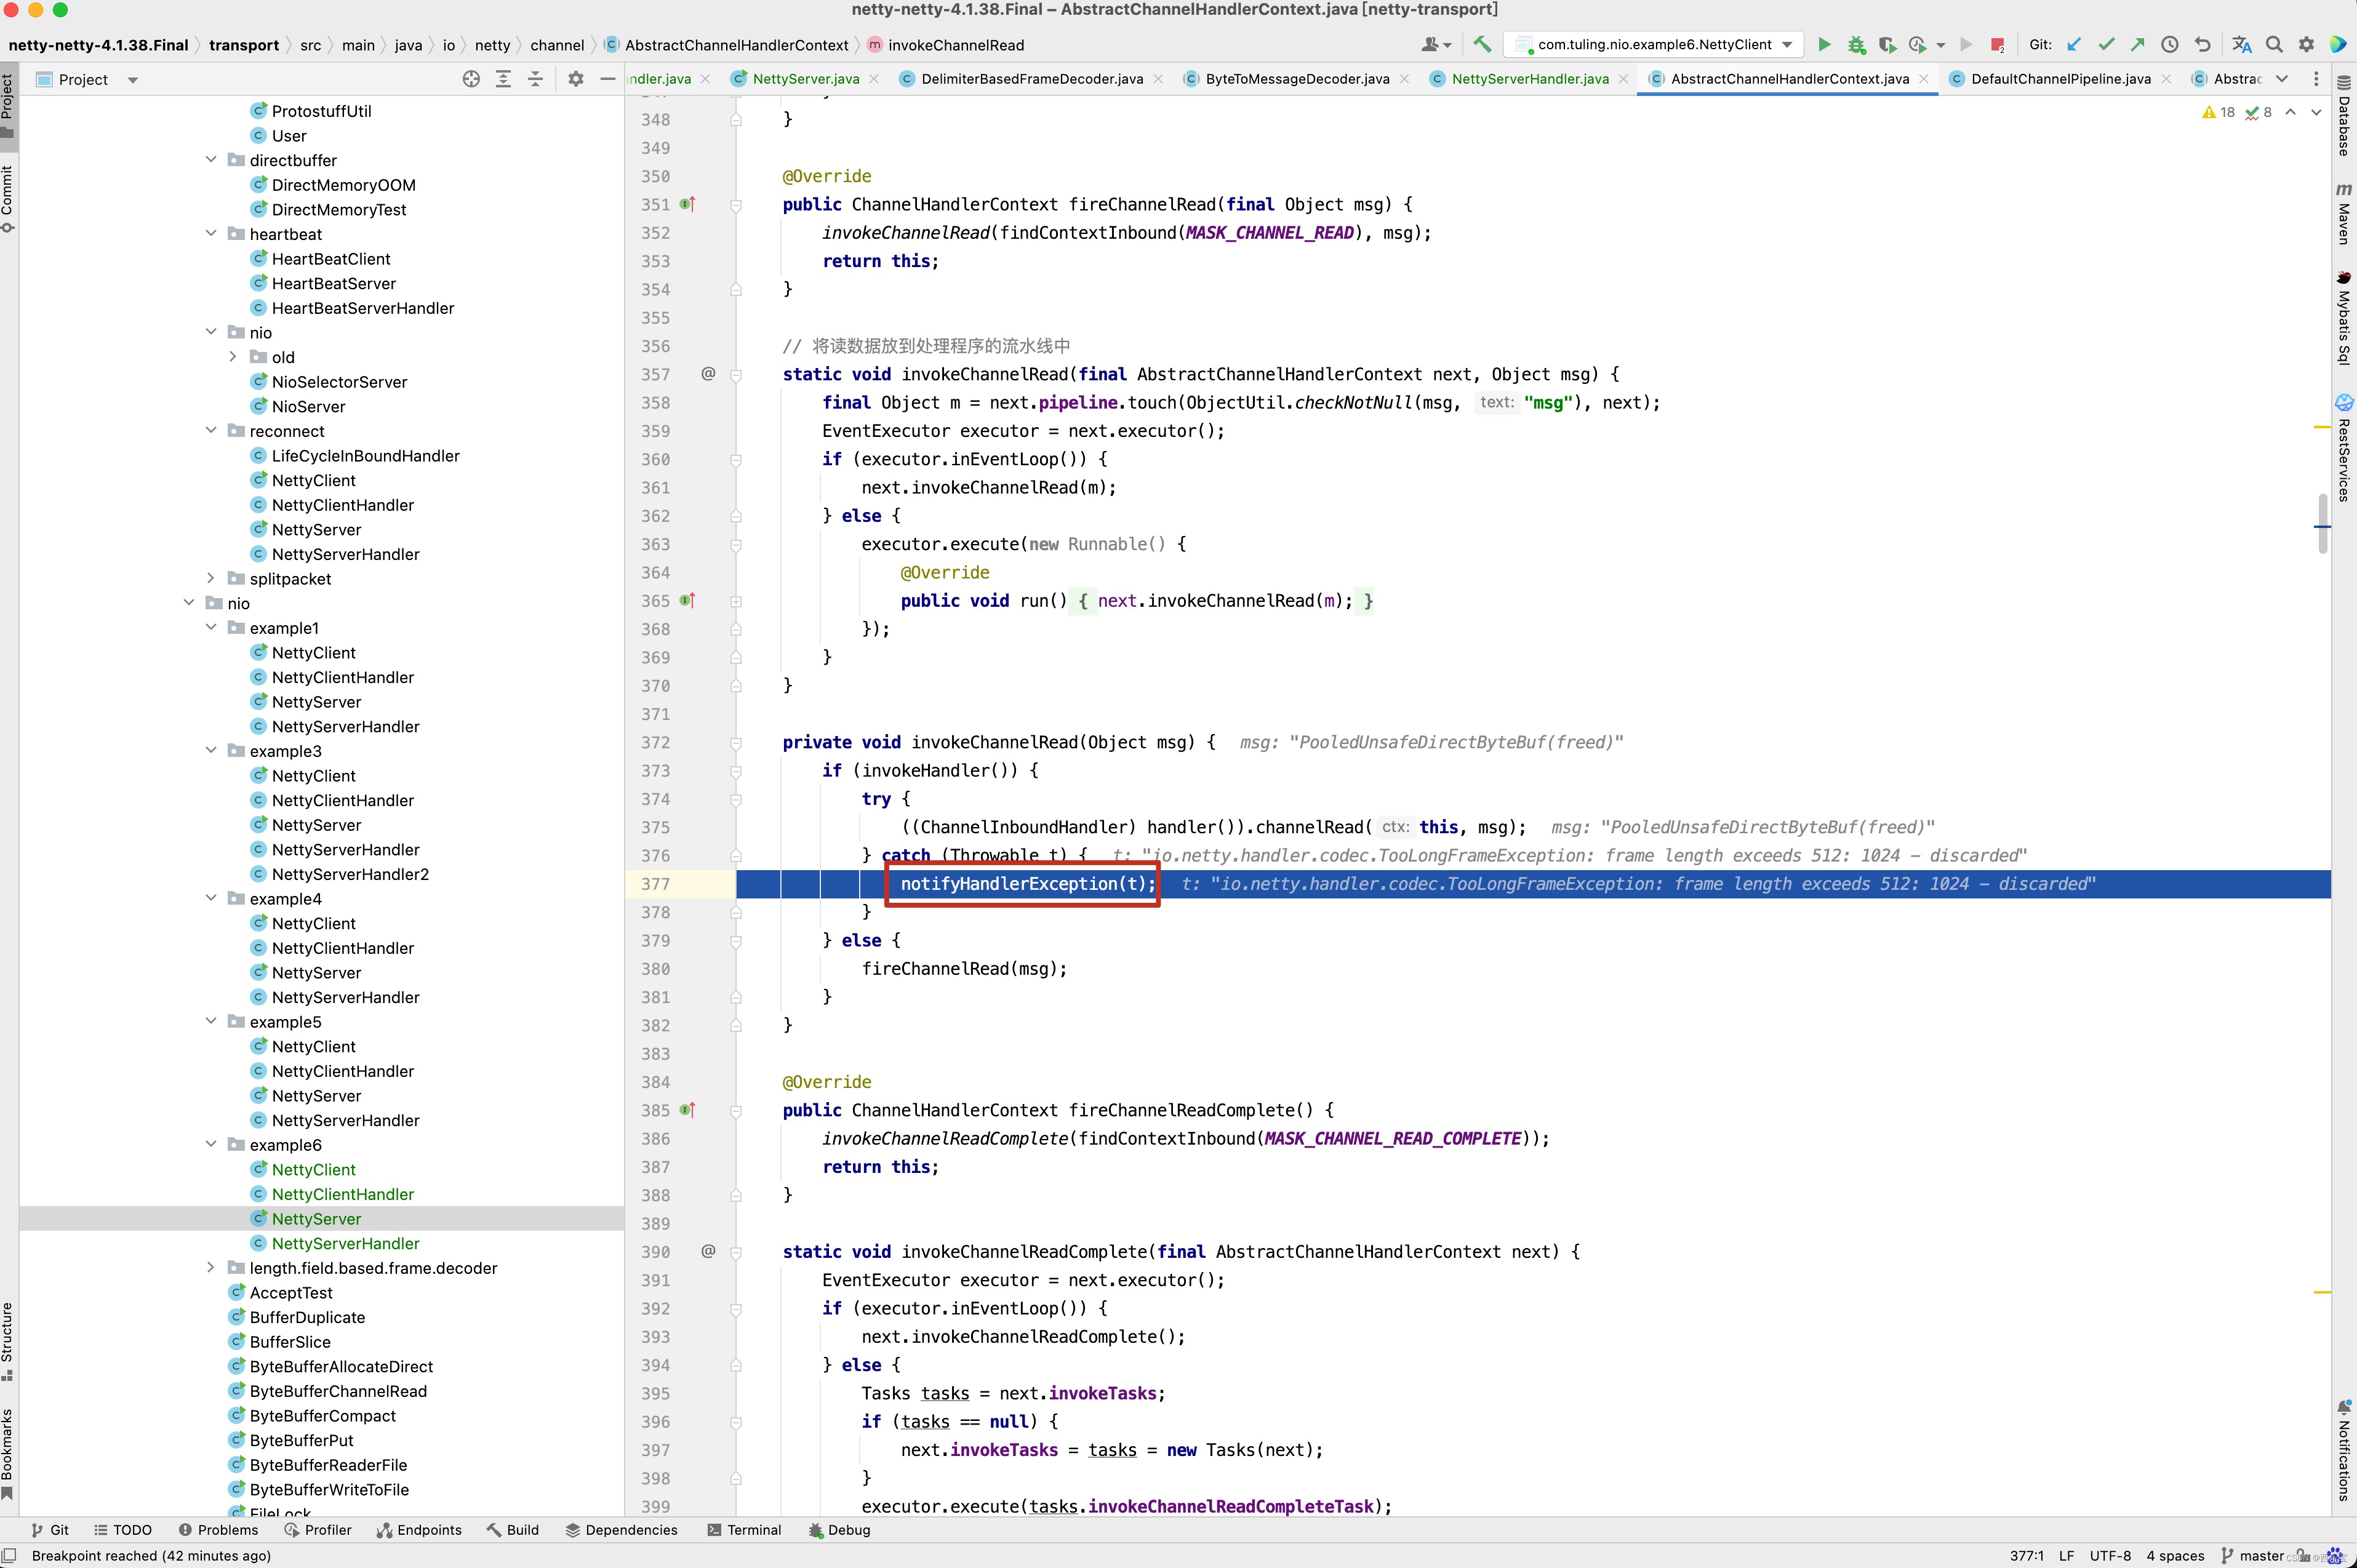Image resolution: width=2357 pixels, height=1568 pixels.
Task: Open Git history clock icon
Action: point(2169,45)
